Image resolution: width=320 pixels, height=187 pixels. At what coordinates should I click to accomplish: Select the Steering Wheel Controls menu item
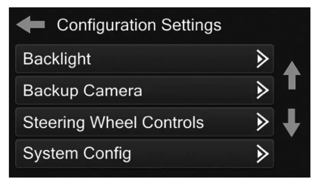pos(144,122)
